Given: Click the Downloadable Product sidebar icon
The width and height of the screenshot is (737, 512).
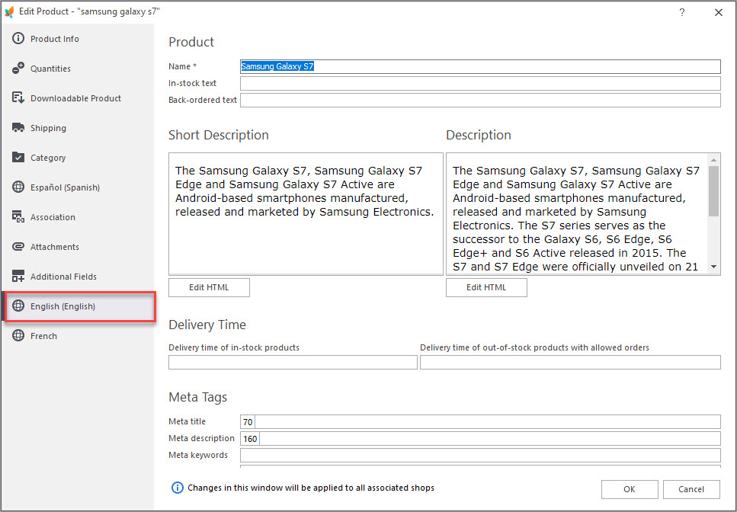Looking at the screenshot, I should [x=18, y=98].
